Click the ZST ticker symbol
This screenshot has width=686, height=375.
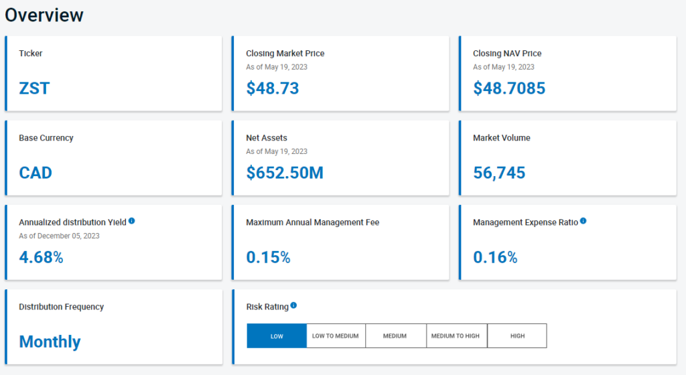(x=34, y=88)
